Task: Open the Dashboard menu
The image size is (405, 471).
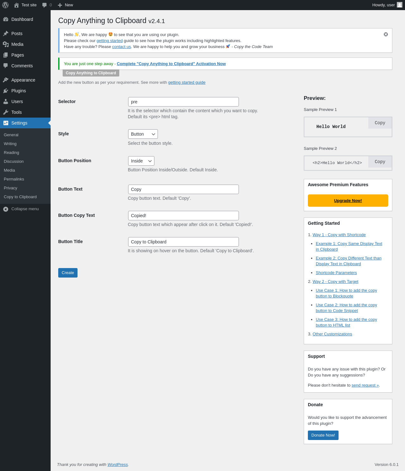Action: (25, 19)
